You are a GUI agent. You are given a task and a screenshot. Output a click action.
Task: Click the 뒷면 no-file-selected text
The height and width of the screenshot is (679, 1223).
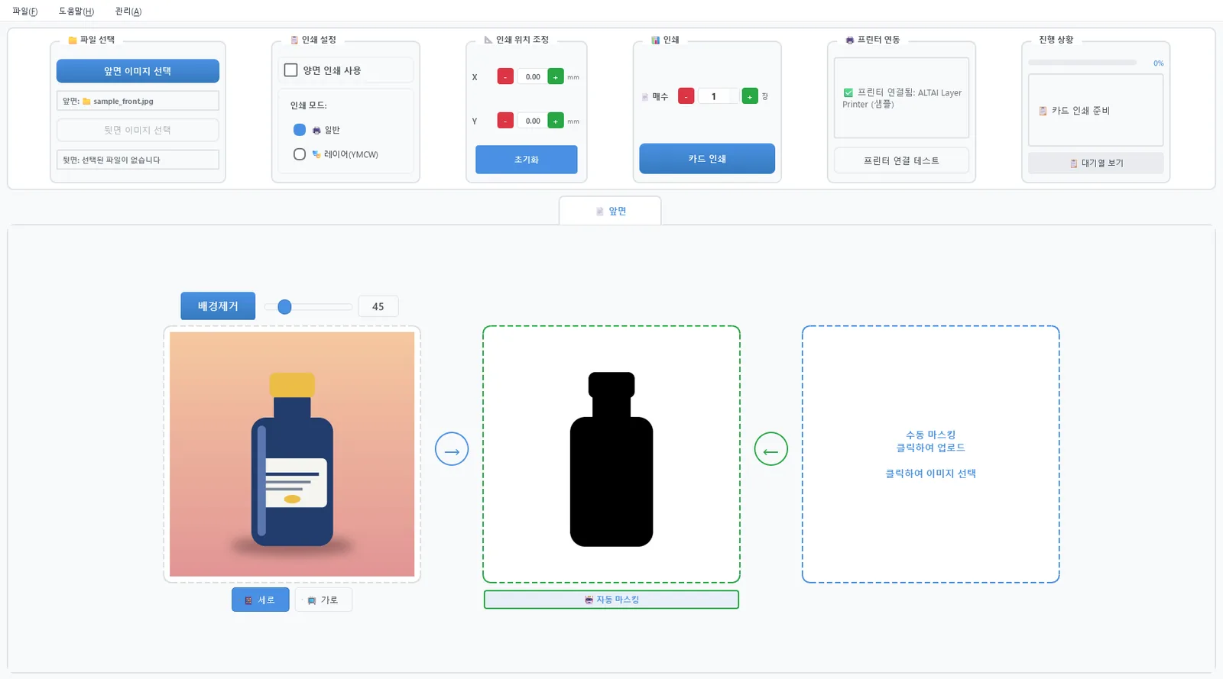click(112, 160)
